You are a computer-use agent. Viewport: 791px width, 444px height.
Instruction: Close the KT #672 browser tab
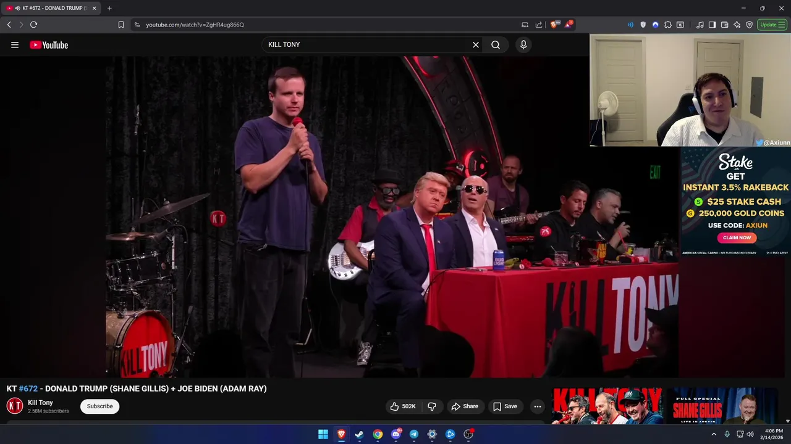tap(95, 8)
